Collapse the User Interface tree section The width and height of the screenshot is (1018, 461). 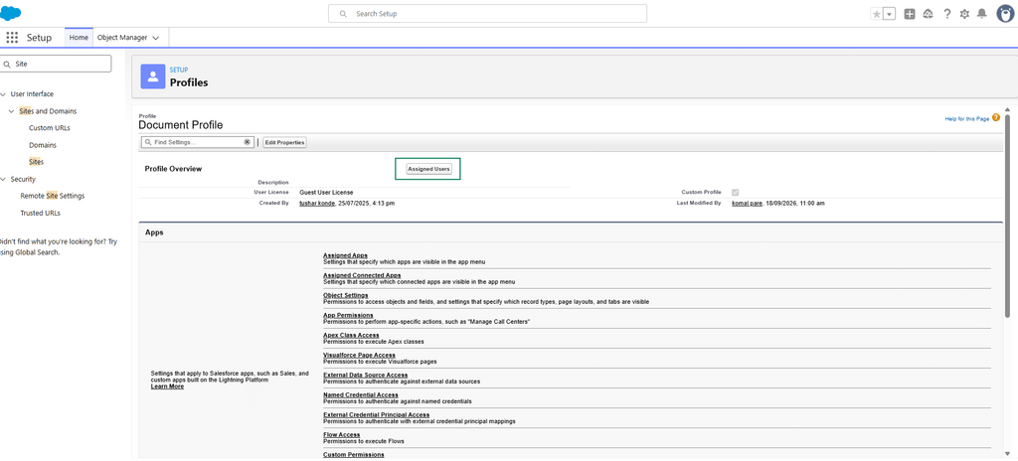click(x=3, y=94)
